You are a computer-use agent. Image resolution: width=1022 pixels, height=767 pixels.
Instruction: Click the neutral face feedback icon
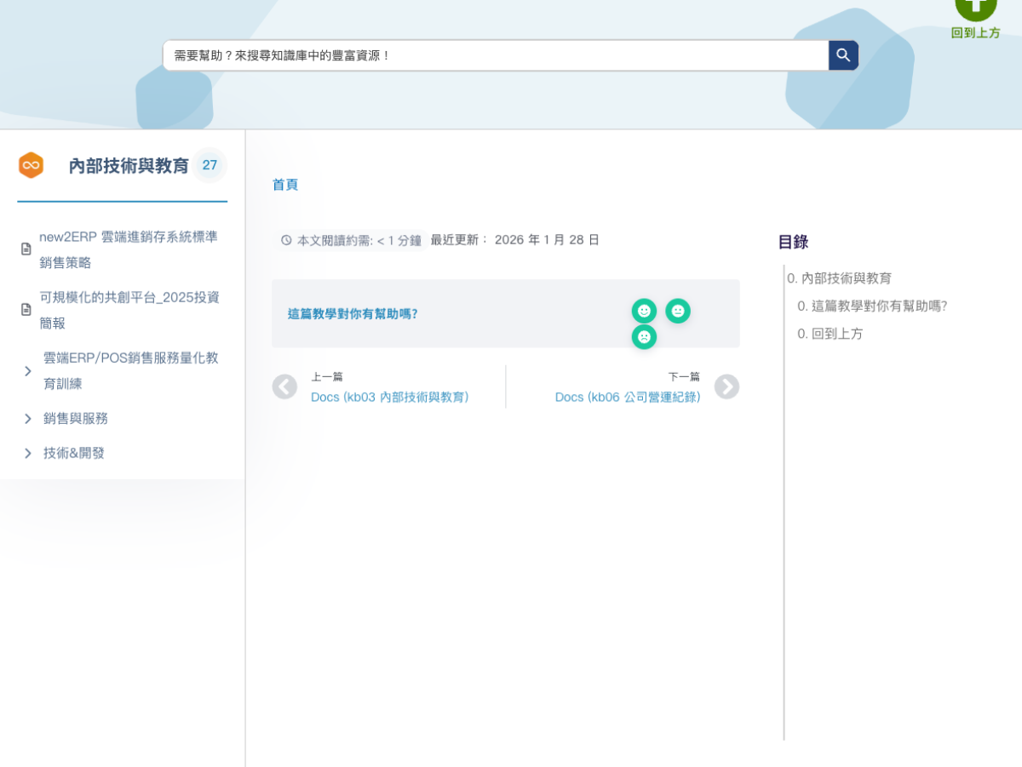coord(678,311)
